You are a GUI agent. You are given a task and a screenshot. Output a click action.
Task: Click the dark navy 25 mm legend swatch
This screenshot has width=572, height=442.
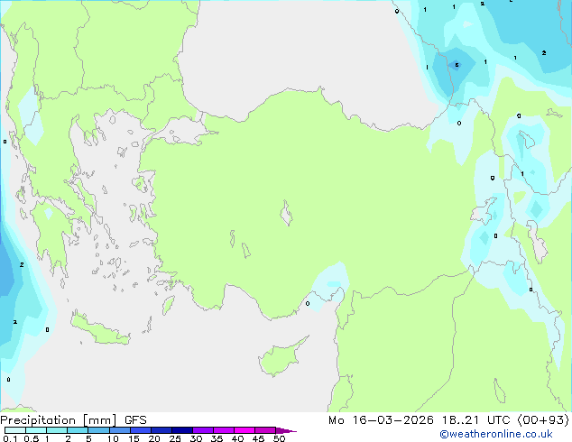[x=181, y=430]
